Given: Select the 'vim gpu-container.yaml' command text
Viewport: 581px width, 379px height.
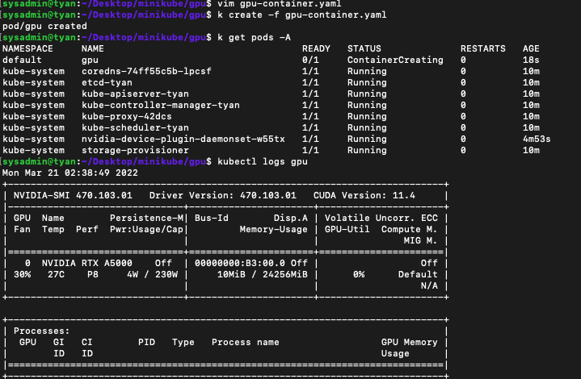Looking at the screenshot, I should 279,4.
